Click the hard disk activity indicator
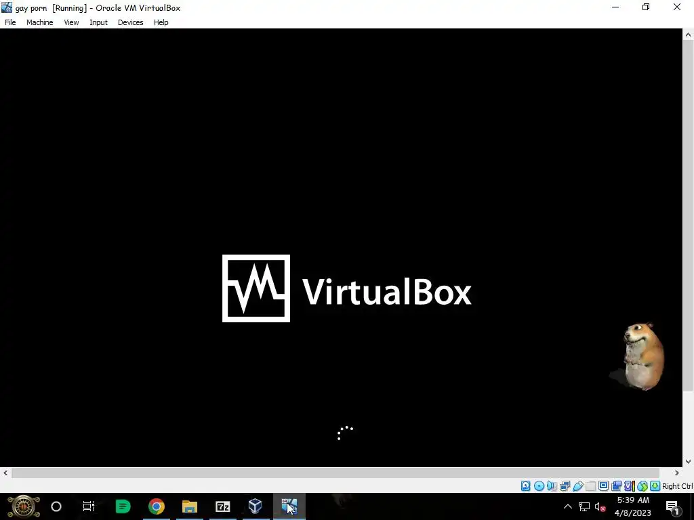 525,486
